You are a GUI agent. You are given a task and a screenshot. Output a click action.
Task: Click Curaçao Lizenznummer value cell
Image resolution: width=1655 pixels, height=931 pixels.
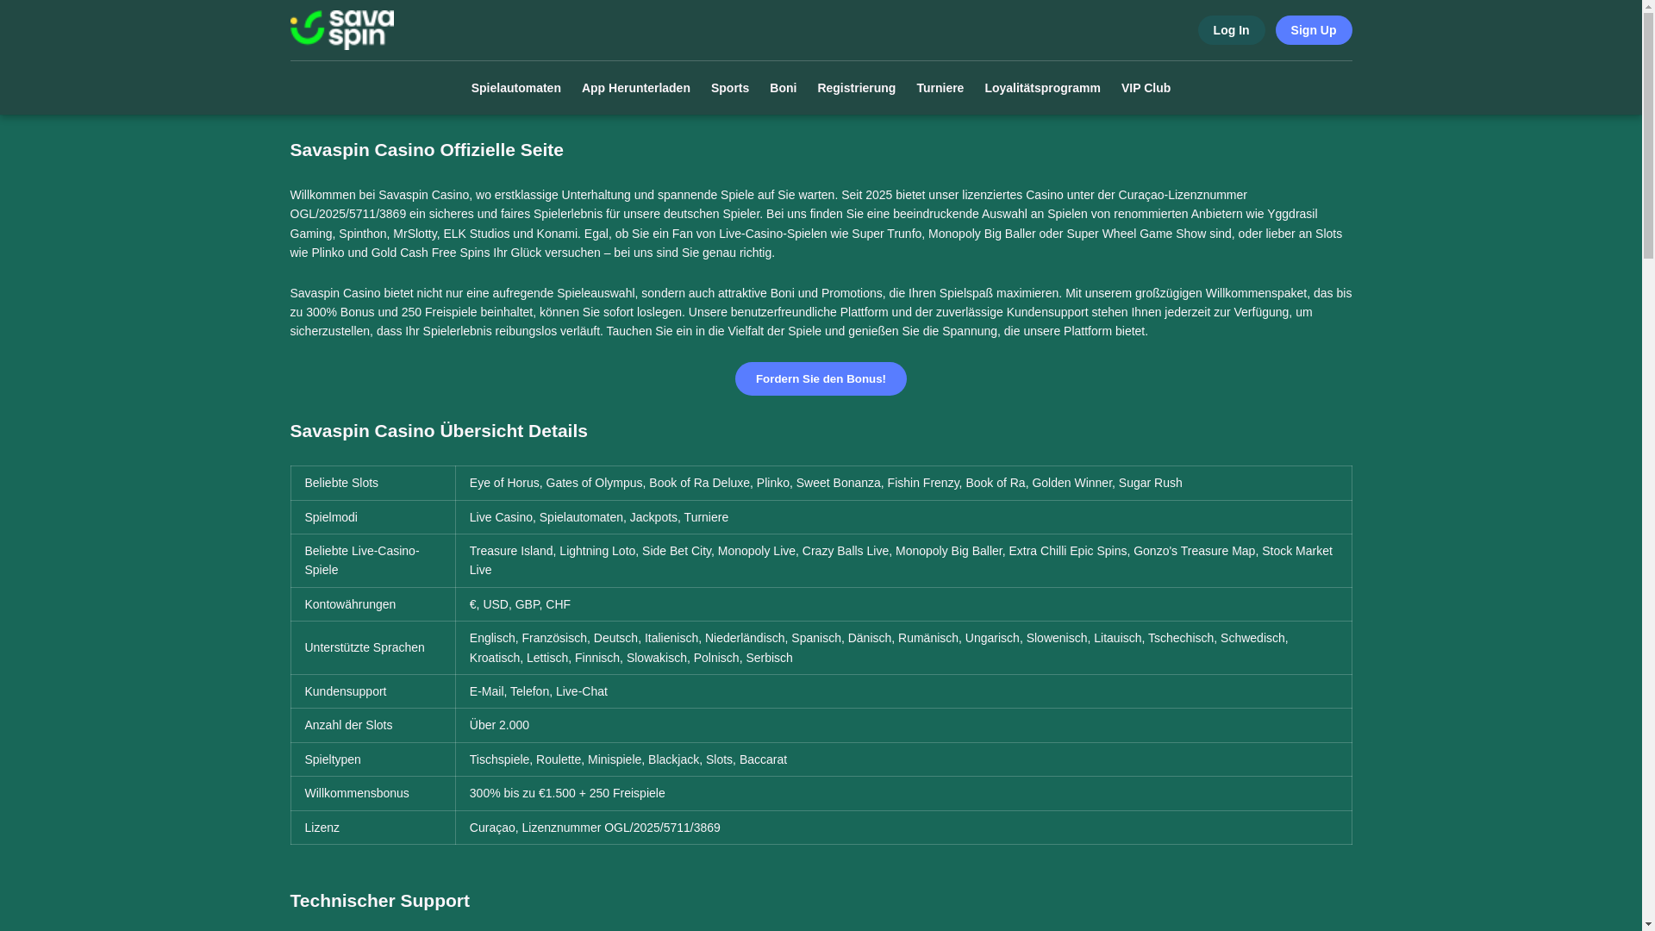click(903, 828)
